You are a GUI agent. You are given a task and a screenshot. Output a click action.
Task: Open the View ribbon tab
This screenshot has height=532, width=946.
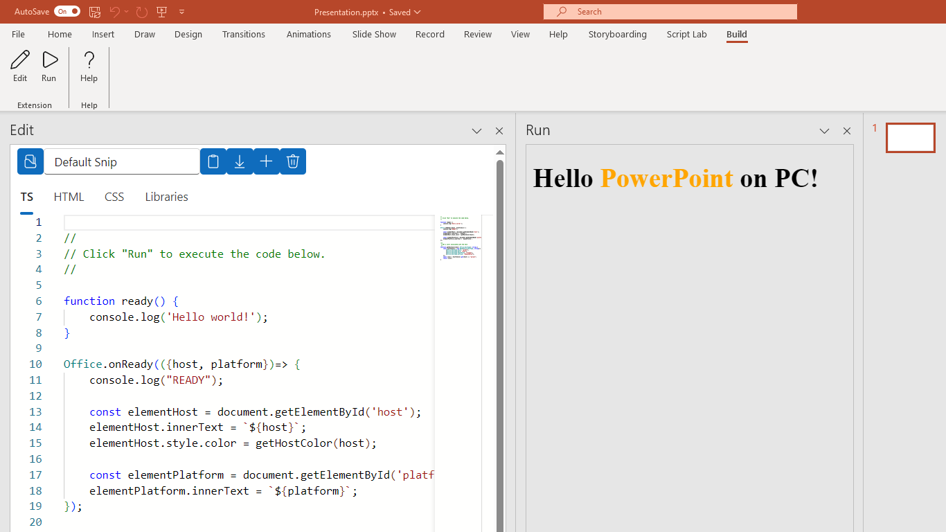[x=521, y=34]
